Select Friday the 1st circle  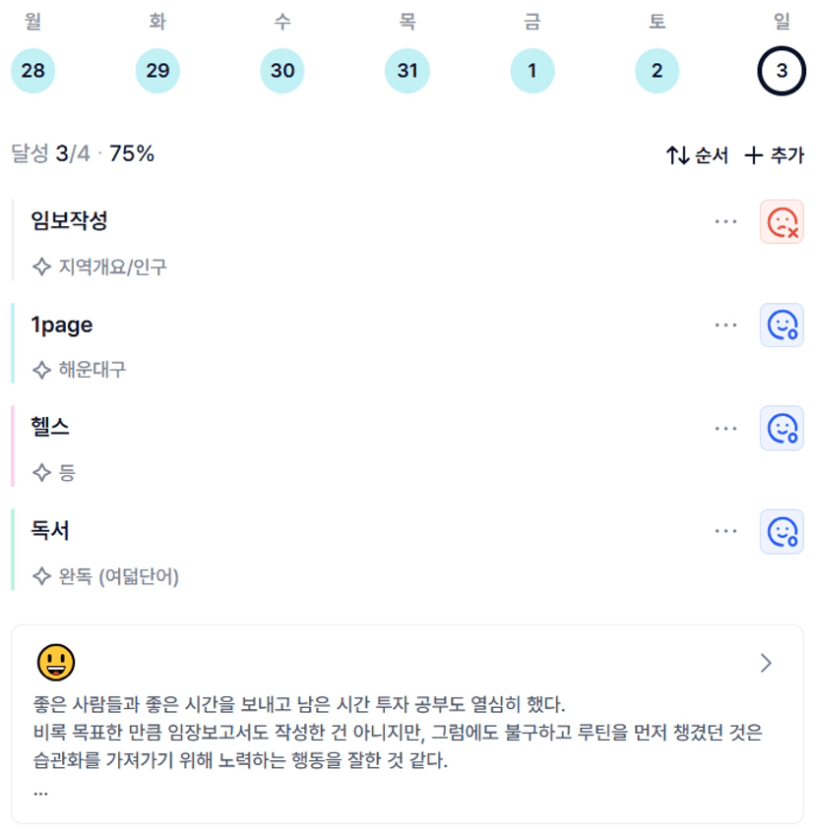pos(532,71)
